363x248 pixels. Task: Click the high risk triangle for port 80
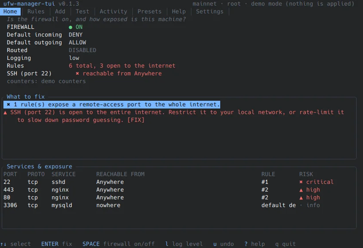pyautogui.click(x=301, y=198)
